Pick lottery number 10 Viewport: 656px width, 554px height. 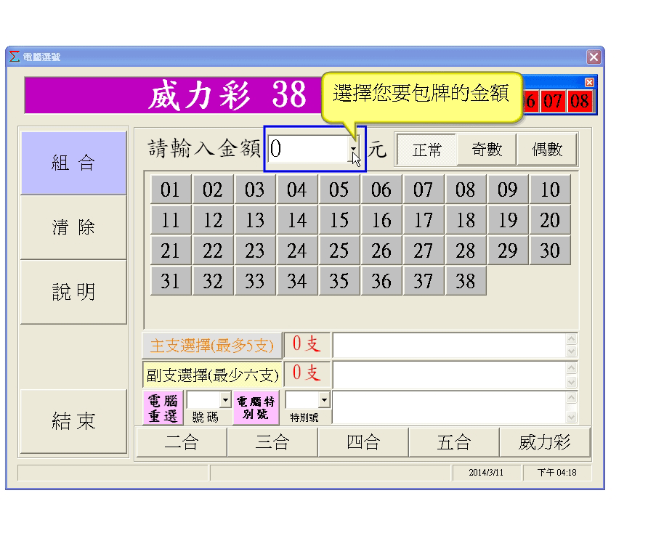pyautogui.click(x=550, y=190)
